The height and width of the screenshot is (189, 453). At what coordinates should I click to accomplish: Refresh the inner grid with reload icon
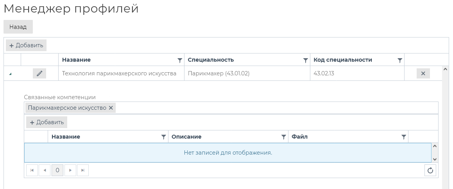click(430, 170)
